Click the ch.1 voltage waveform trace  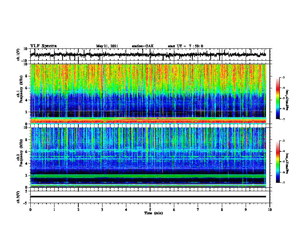pos(148,55)
